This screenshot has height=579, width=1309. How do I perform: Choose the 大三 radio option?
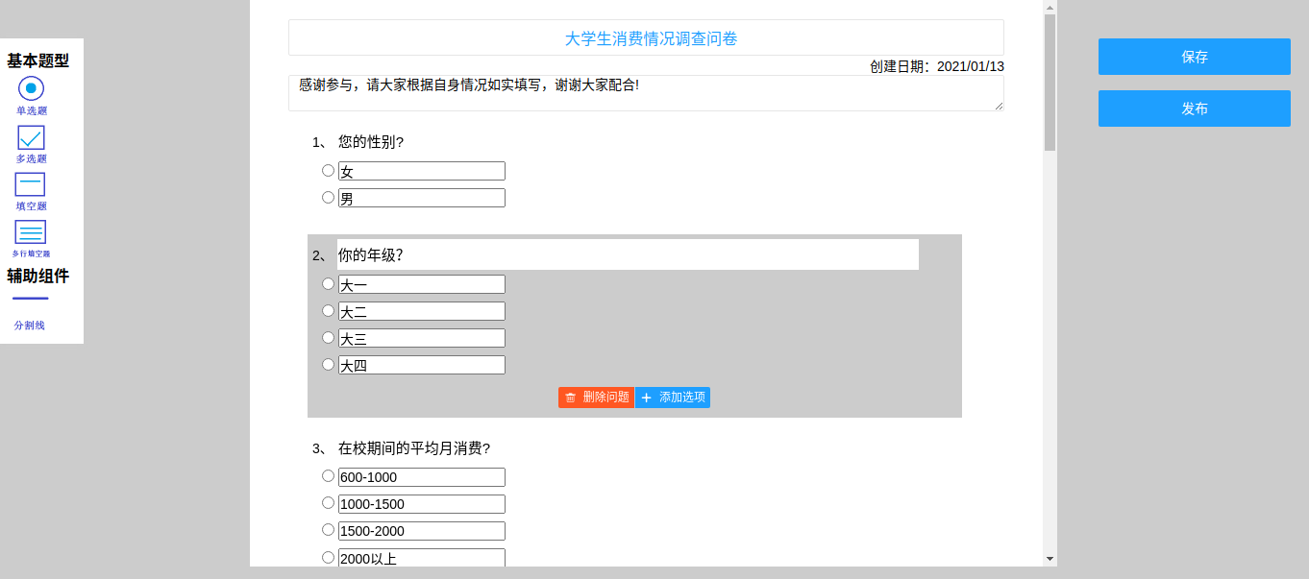pos(328,337)
